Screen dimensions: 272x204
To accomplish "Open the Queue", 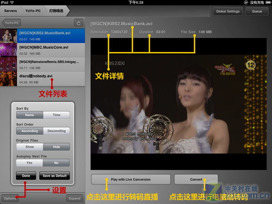I will tap(257, 11).
